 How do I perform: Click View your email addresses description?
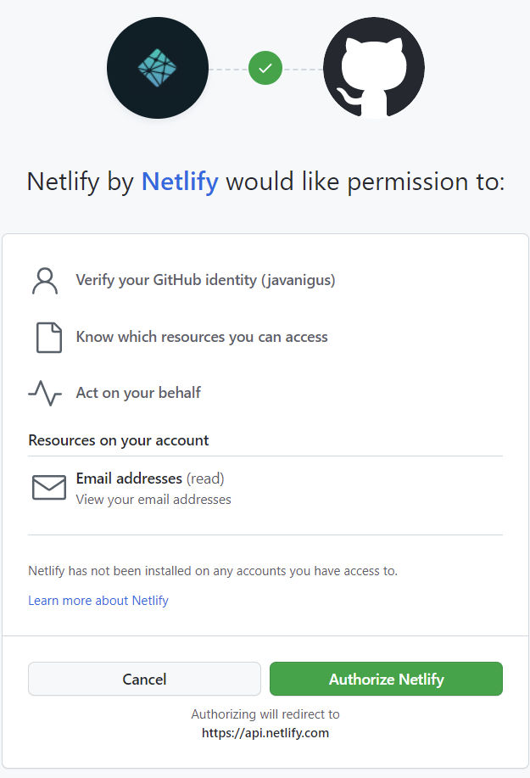click(153, 499)
